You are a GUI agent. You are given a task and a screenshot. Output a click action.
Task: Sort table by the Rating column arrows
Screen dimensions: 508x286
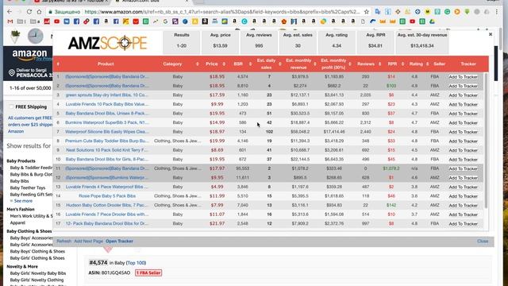(x=427, y=64)
